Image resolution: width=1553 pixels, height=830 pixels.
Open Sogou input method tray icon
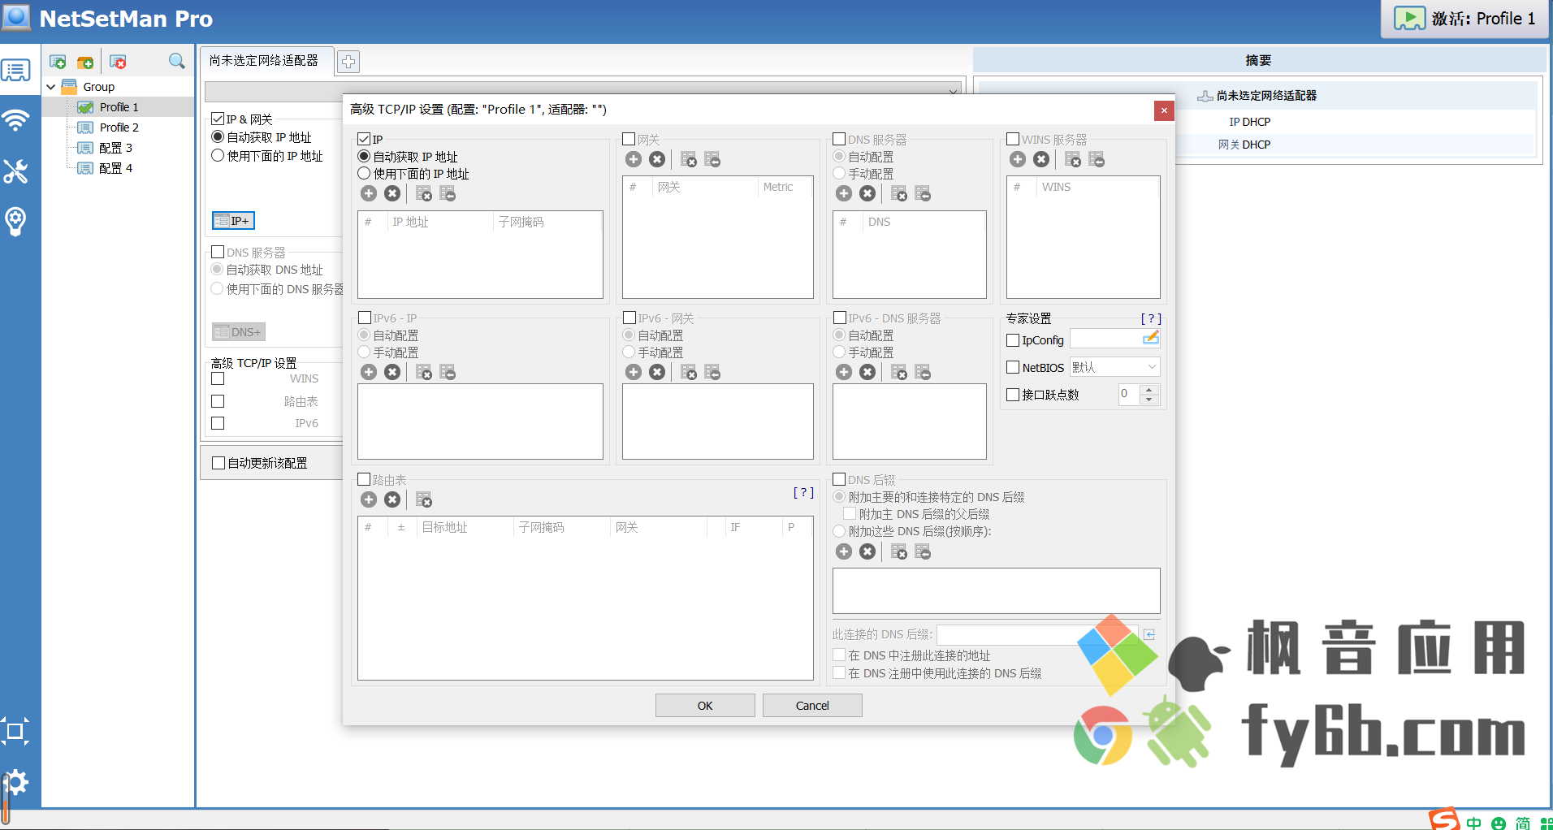pos(1444,819)
